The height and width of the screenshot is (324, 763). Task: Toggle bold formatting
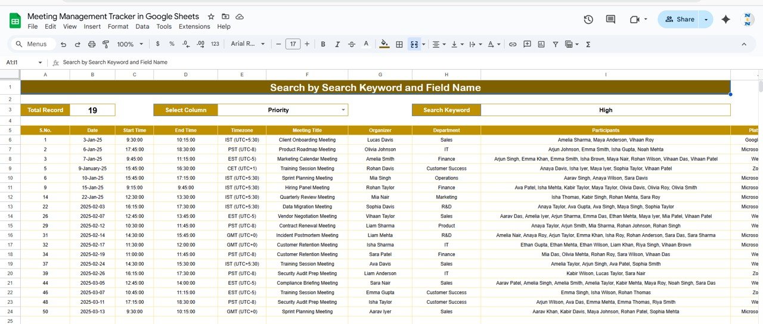[x=323, y=44]
